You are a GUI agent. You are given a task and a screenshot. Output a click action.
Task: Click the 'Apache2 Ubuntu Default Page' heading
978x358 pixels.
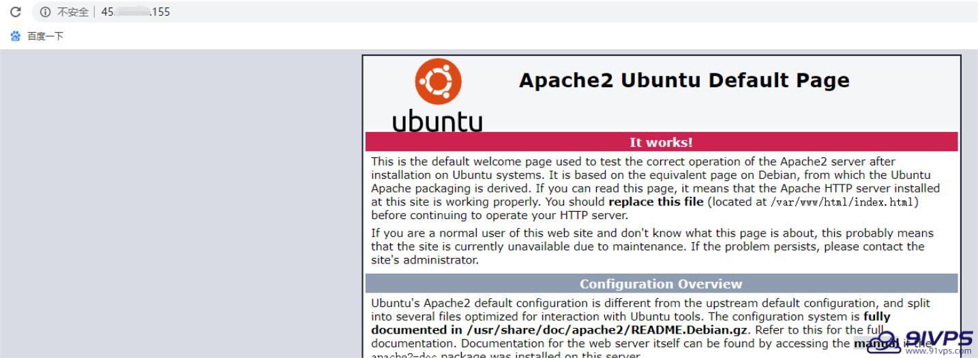[684, 80]
